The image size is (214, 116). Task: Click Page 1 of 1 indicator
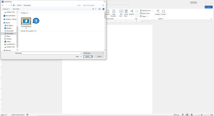pos(4,115)
